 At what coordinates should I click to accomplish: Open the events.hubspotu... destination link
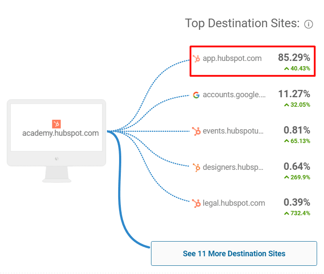[x=233, y=131]
